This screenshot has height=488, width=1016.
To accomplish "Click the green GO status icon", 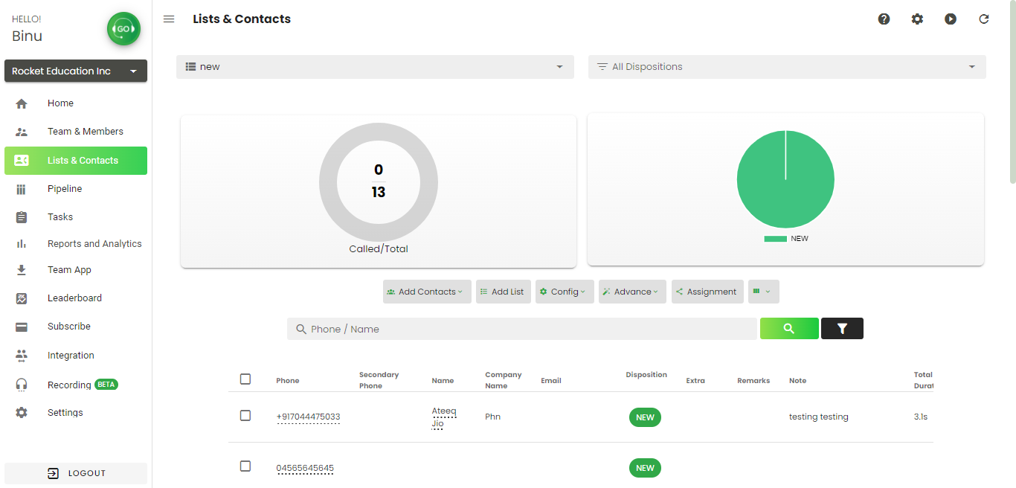I will tap(123, 29).
